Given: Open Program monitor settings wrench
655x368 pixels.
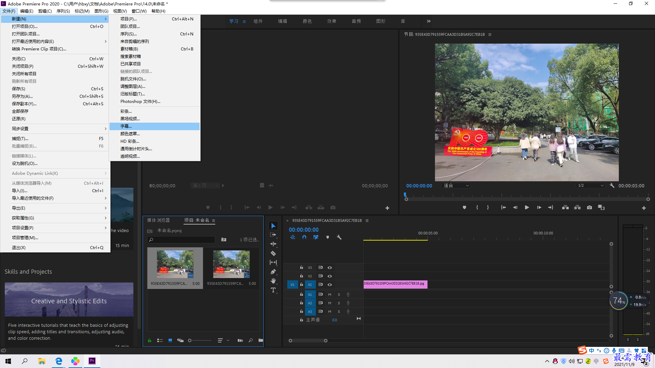Looking at the screenshot, I should [612, 186].
